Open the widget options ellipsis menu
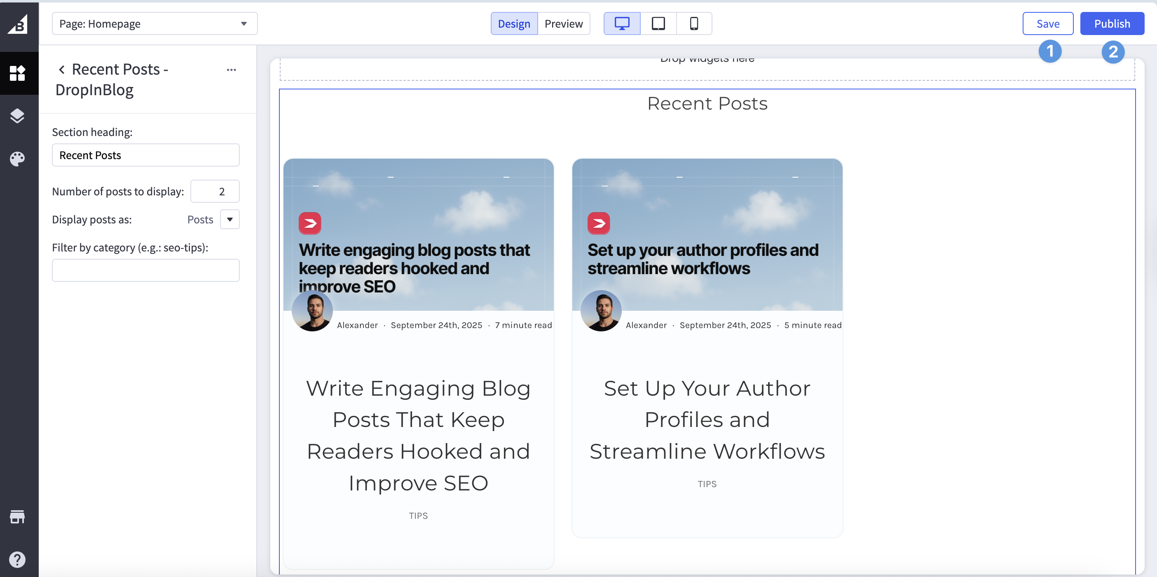Screen dimensions: 1157x577 231,70
